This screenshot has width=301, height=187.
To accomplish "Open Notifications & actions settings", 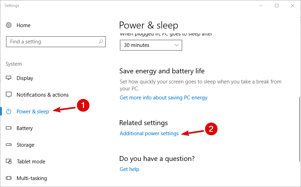I will pyautogui.click(x=42, y=95).
